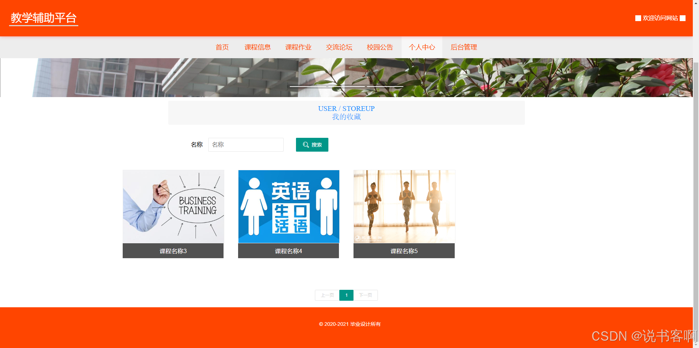Click the green 搜索 button
Image resolution: width=699 pixels, height=348 pixels.
tap(312, 145)
